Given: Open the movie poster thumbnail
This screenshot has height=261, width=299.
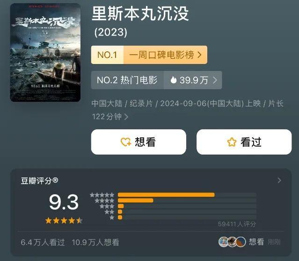Looking at the screenshot, I should coord(45,52).
